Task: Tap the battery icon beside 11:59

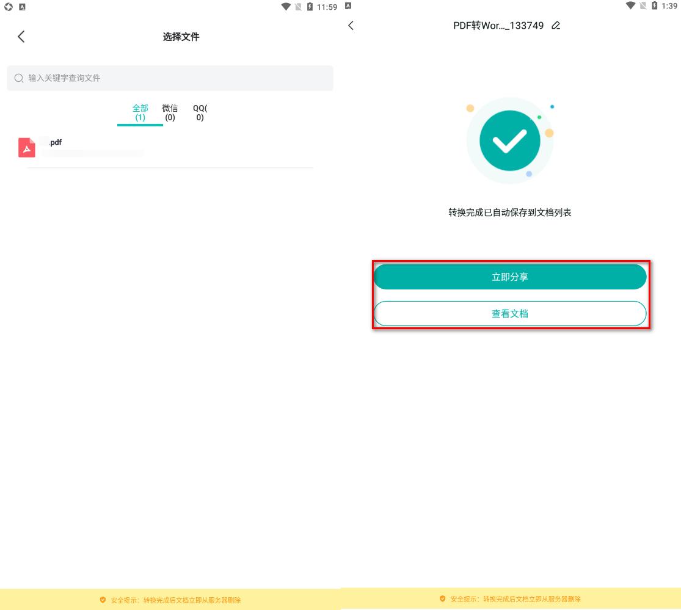Action: [x=310, y=7]
